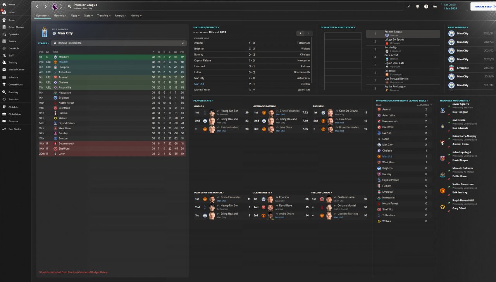The height and width of the screenshot is (282, 496).
Task: Open the Goals stats link
Action: pos(199,106)
